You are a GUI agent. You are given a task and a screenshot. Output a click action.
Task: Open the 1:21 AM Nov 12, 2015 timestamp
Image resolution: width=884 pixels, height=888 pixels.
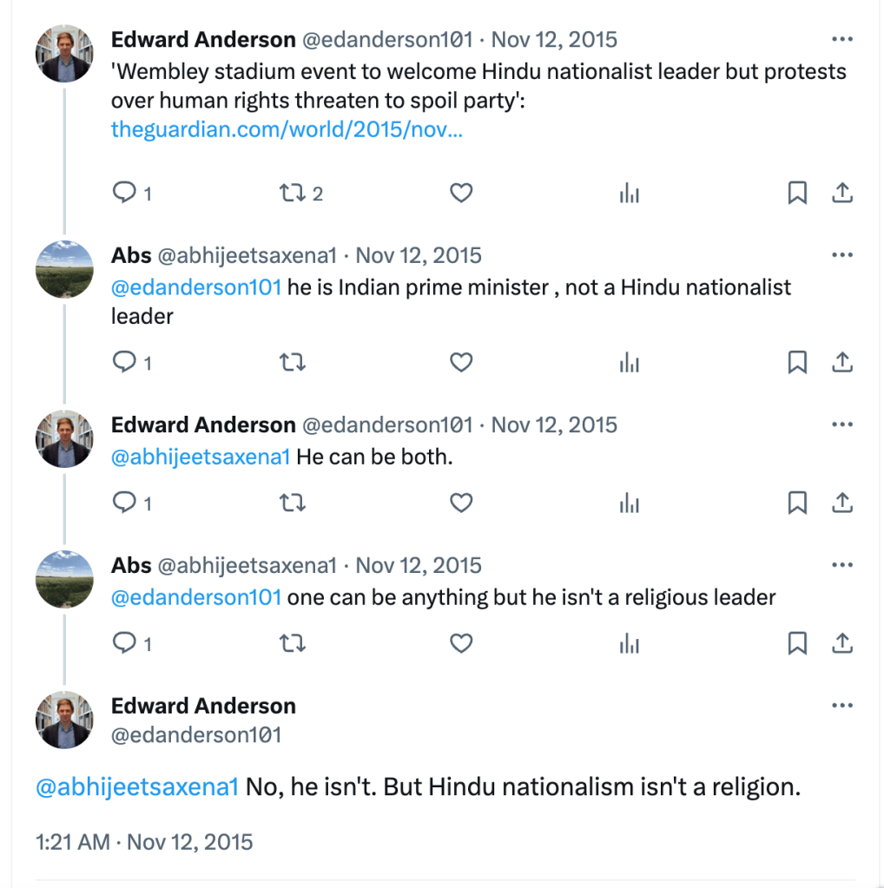pyautogui.click(x=144, y=842)
